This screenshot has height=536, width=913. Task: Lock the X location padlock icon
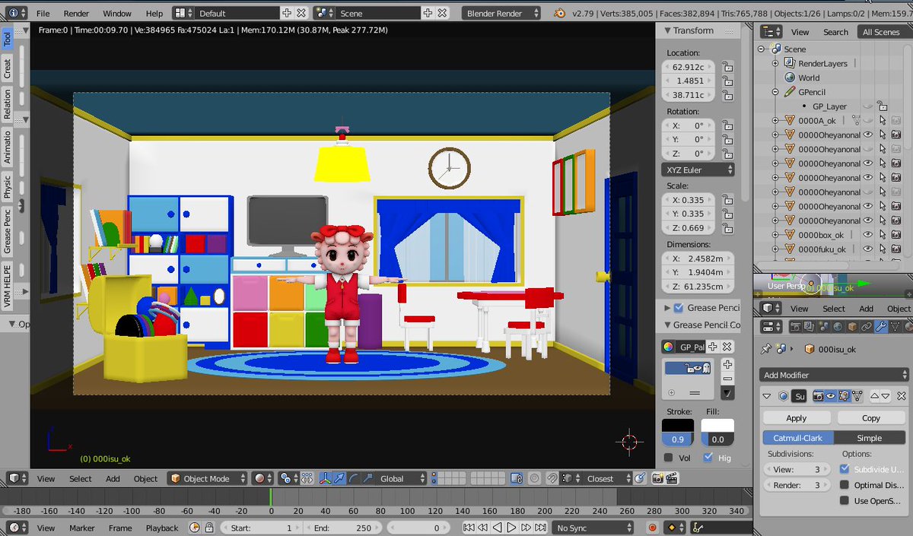[727, 67]
